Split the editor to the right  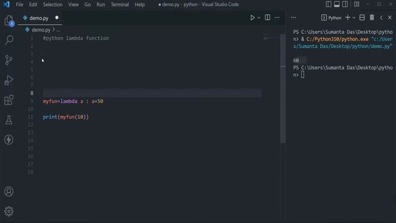pos(267,17)
